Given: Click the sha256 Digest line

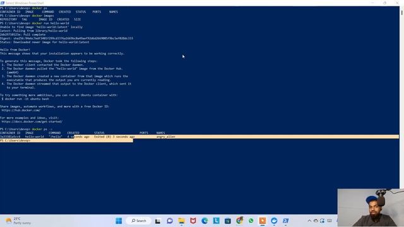Looking at the screenshot, I should pos(66,38).
